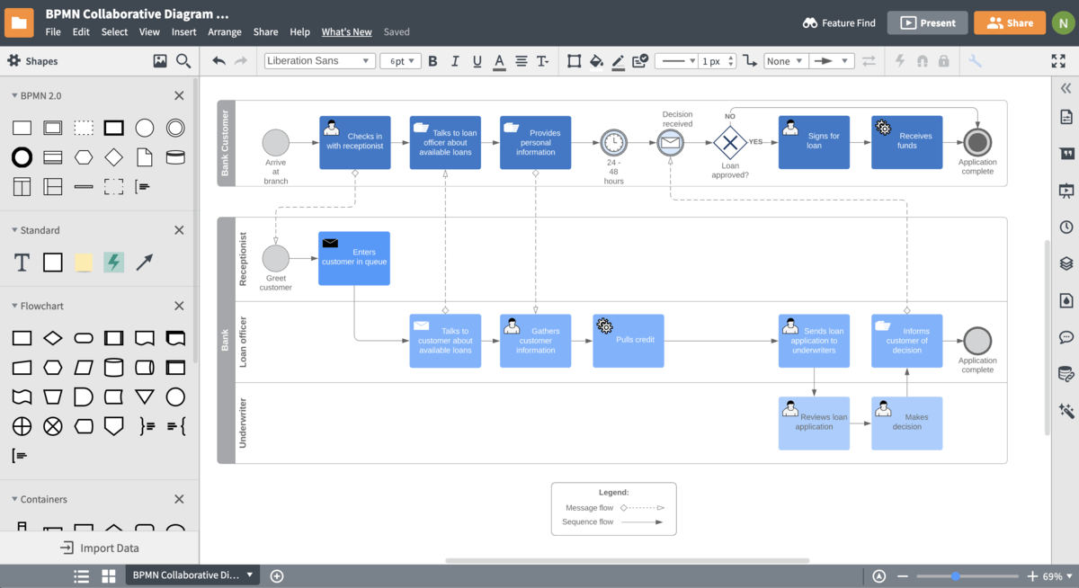1079x588 pixels.
Task: Open the What's New menu
Action: pyautogui.click(x=346, y=31)
